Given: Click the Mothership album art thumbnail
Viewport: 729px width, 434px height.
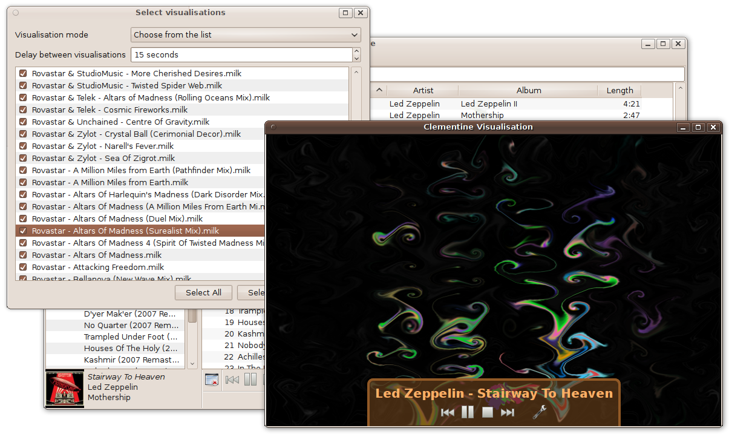Looking at the screenshot, I should tap(64, 388).
